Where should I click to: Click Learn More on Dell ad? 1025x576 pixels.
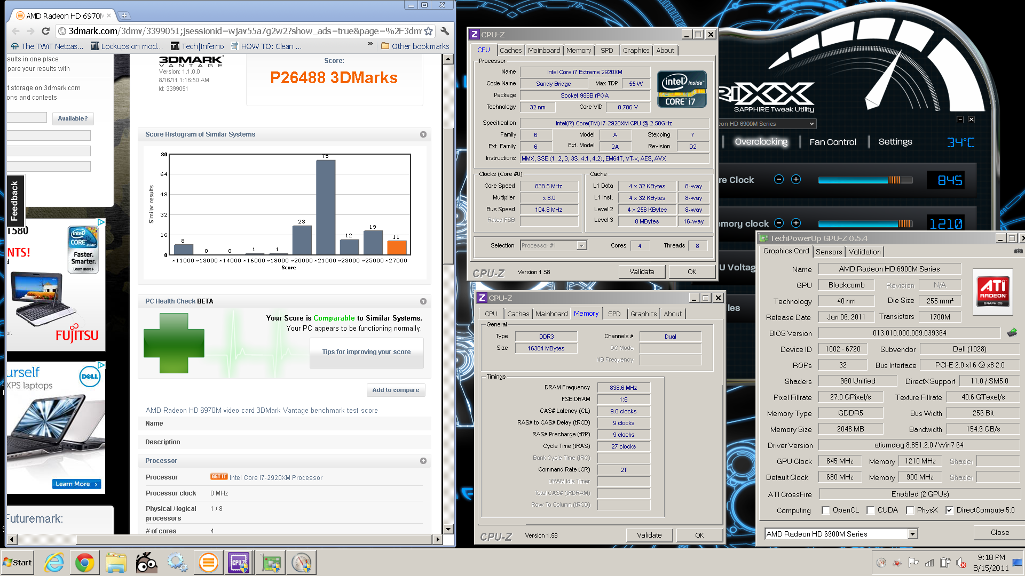[x=76, y=484]
